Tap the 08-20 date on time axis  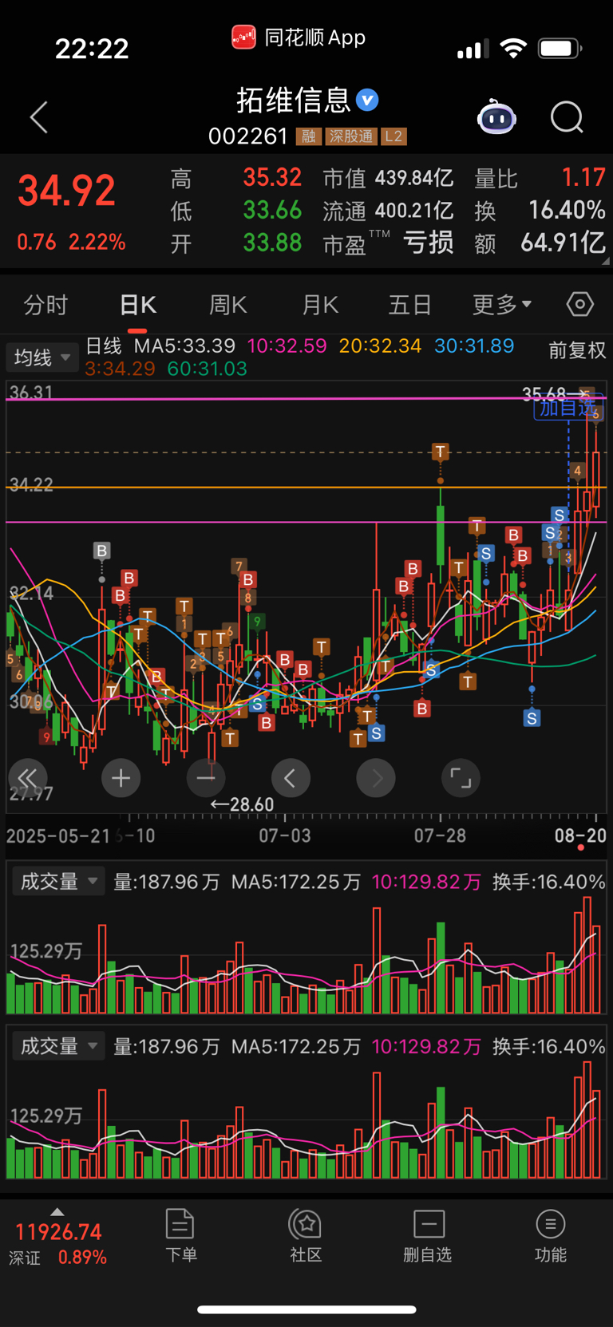[580, 836]
